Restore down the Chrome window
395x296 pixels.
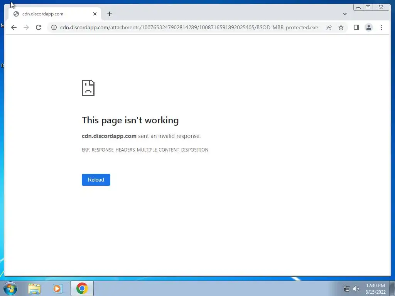click(368, 8)
